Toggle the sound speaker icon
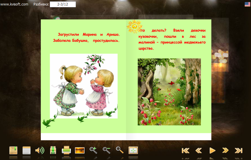 tap(40, 150)
